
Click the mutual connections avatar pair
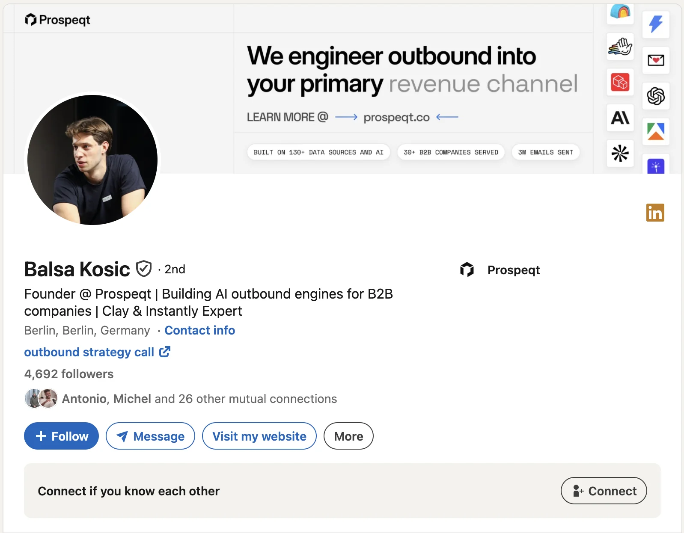[x=41, y=398]
